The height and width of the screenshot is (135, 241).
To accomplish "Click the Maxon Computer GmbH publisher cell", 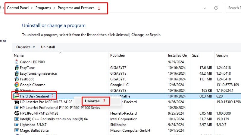I will click(130, 130).
